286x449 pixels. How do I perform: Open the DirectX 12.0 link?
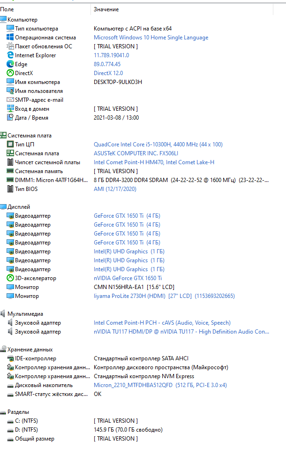pyautogui.click(x=108, y=73)
